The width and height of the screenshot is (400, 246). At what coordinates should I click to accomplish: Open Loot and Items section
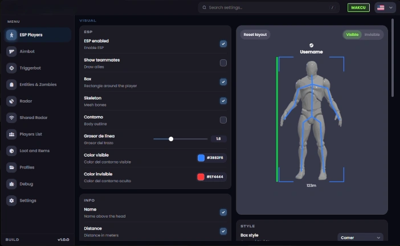pos(38,151)
